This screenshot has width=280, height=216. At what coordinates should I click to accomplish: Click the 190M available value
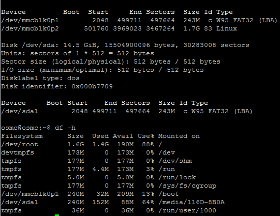tap(125, 144)
